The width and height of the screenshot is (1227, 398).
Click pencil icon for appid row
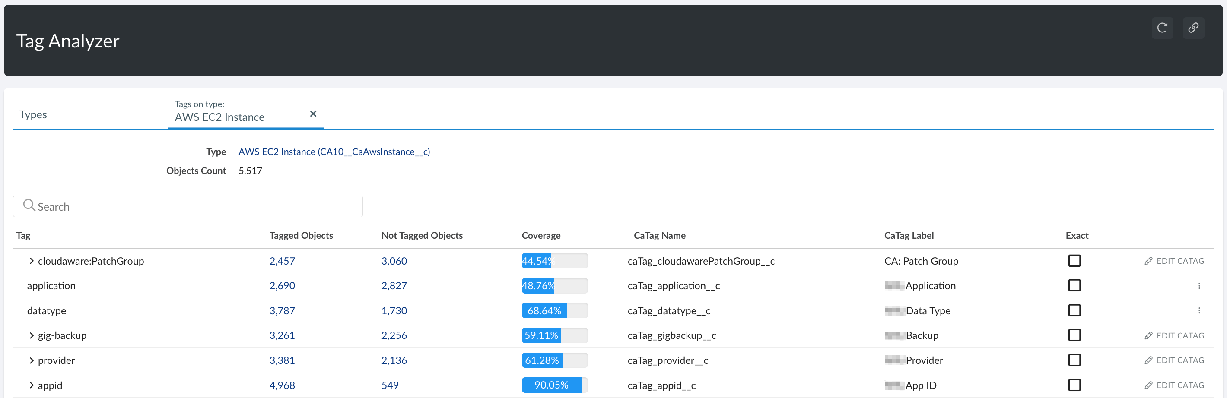1148,385
